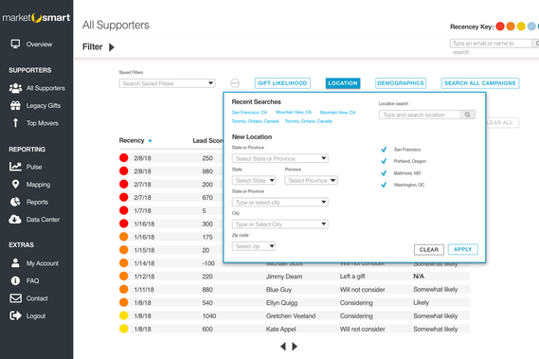Click the 1/12/18 recency date
The image size is (539, 359).
tap(144, 277)
